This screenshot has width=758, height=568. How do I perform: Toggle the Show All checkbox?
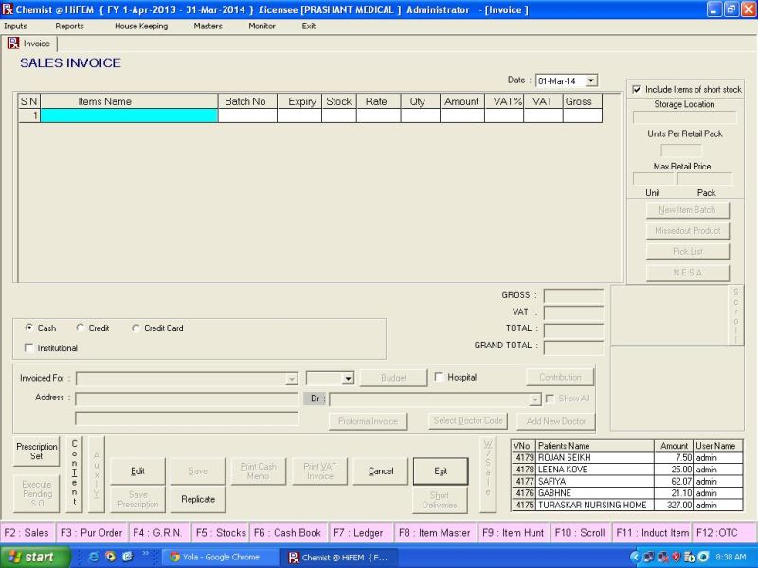point(550,399)
